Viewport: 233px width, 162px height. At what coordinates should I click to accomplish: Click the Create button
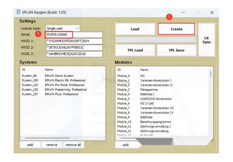(x=176, y=29)
